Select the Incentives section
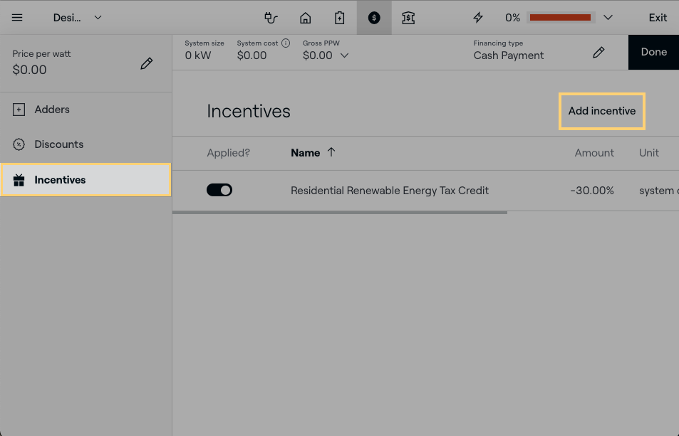The width and height of the screenshot is (679, 436). [85, 180]
